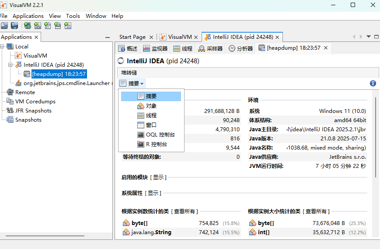Image resolution: width=380 pixels, height=249 pixels.
Task: Open the Help menu
Action: [x=117, y=16]
